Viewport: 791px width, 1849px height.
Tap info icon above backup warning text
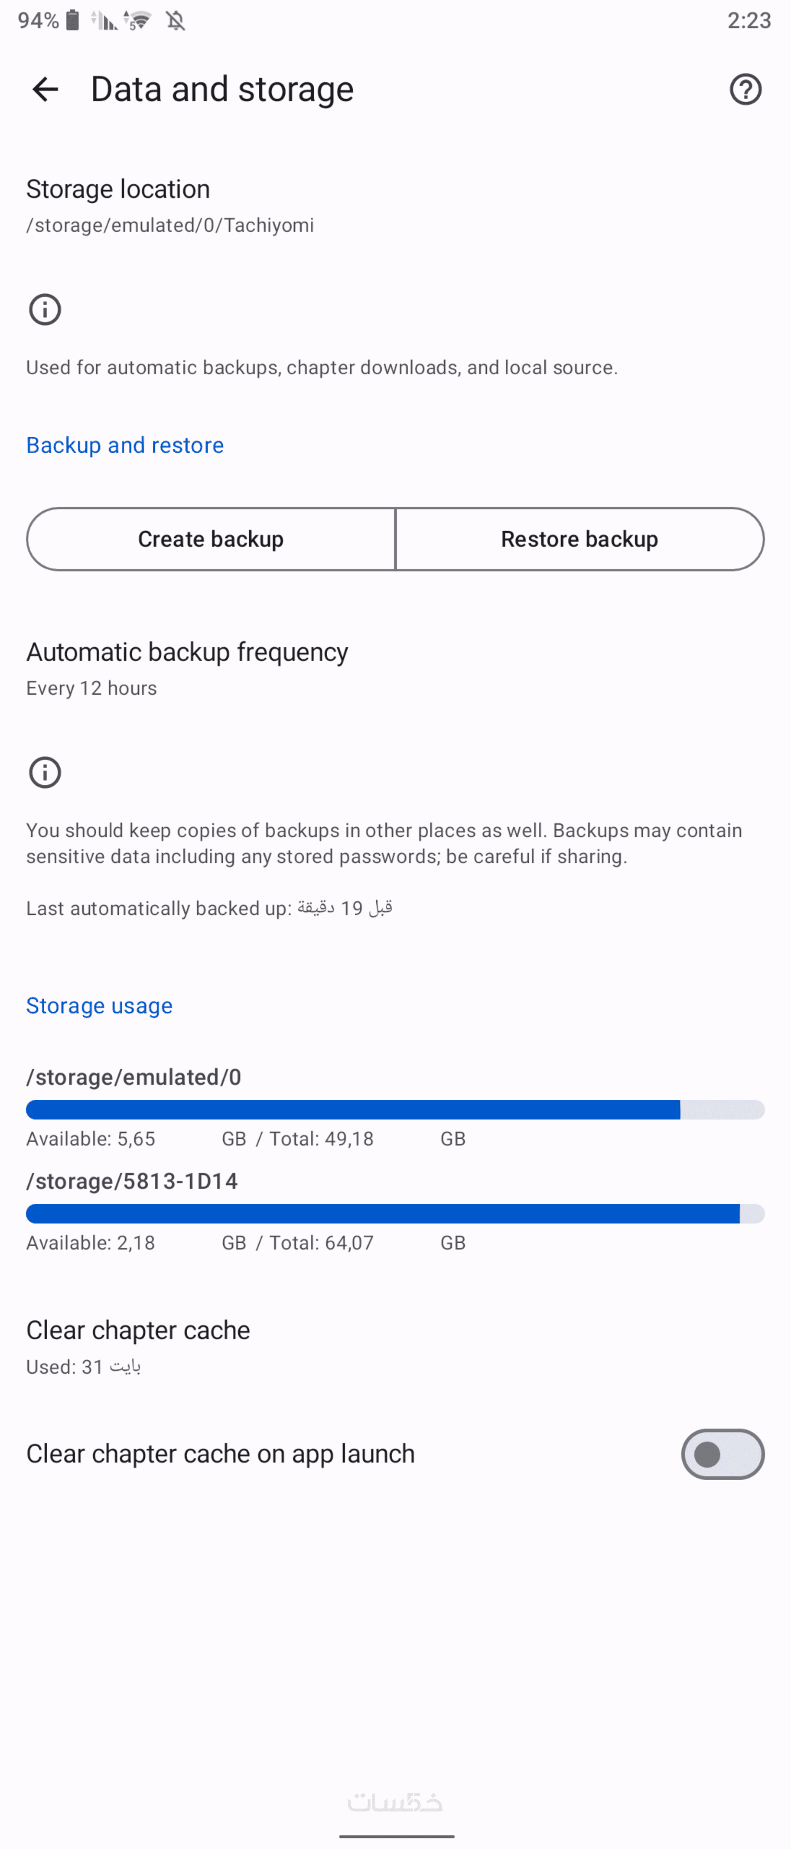coord(45,773)
